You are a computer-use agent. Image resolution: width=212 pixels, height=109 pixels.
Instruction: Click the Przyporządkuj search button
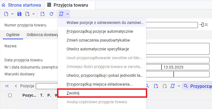pyautogui.click(x=197, y=86)
